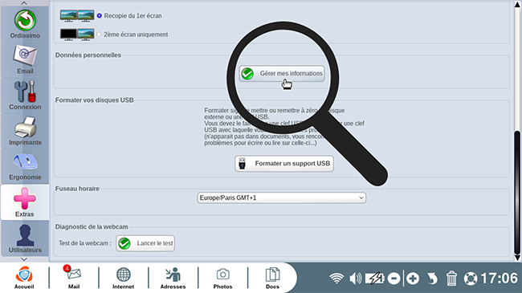522x293 pixels.
Task: Click the Wi-Fi status icon
Action: (x=336, y=279)
